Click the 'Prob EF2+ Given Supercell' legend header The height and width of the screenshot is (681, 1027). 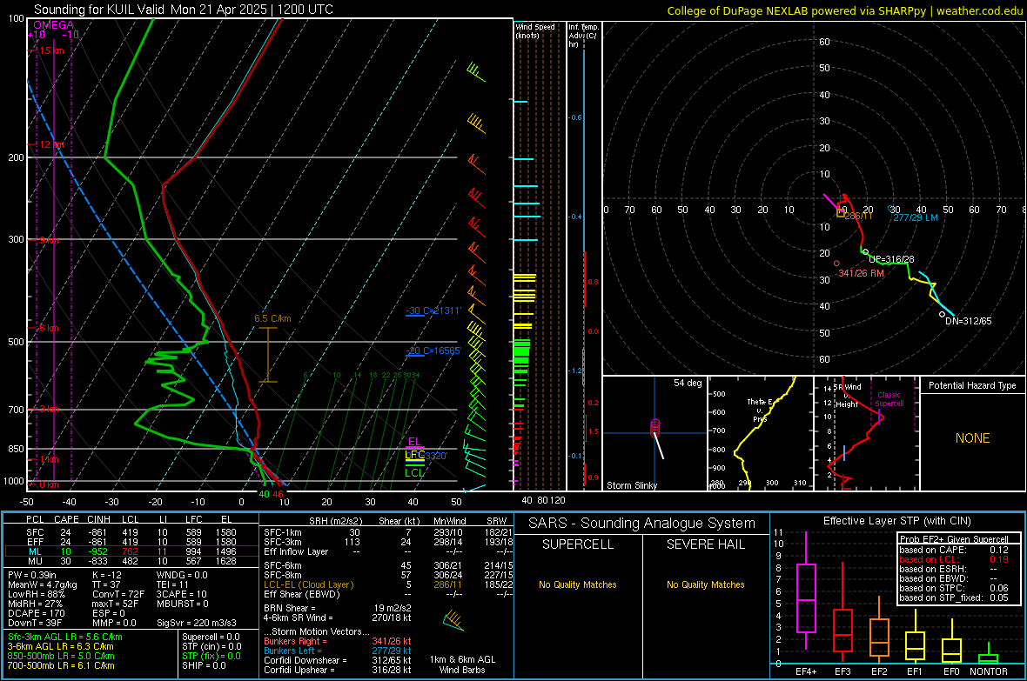954,539
